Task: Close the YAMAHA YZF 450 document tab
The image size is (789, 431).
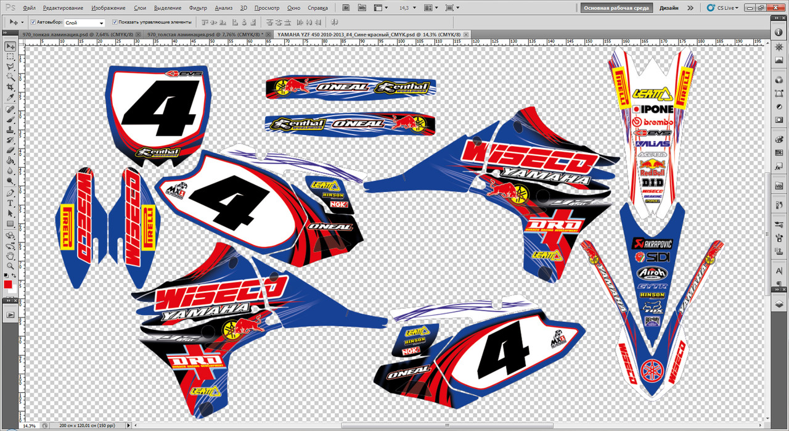Action: point(465,35)
